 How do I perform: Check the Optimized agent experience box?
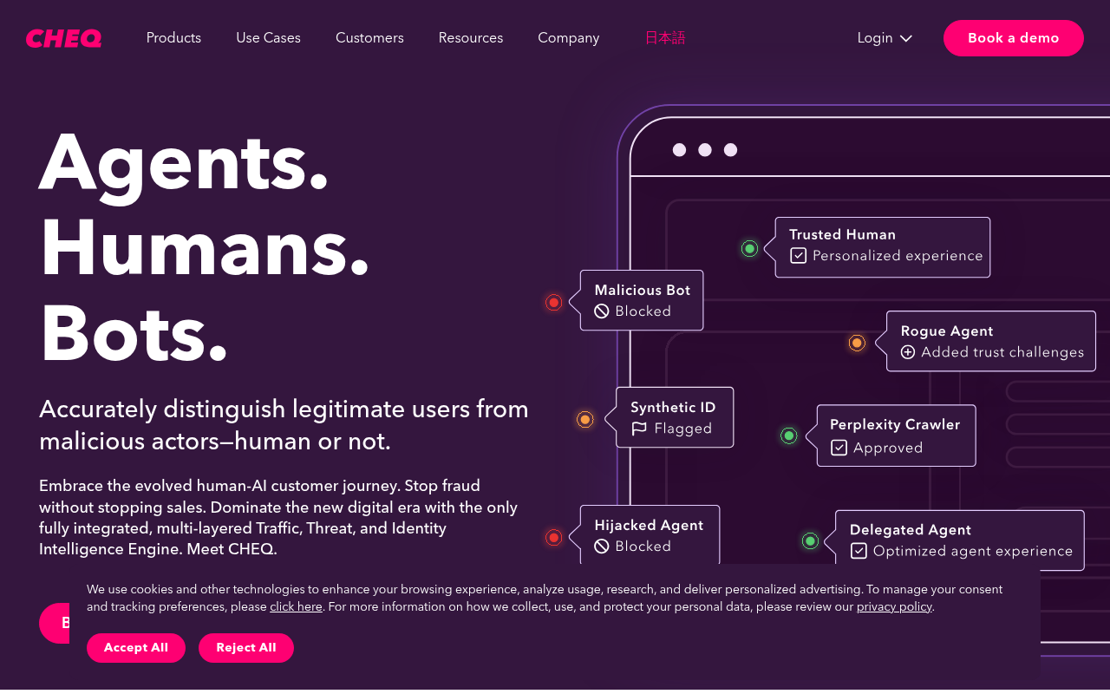click(x=858, y=550)
